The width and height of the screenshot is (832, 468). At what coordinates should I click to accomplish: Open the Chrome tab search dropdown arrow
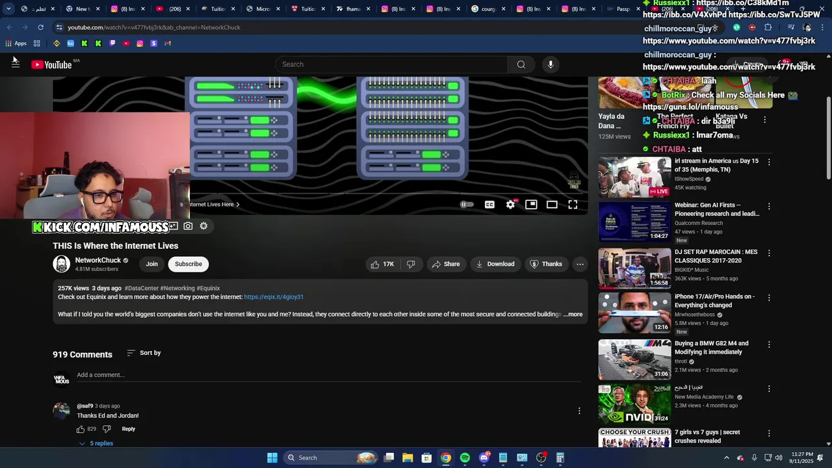8,9
